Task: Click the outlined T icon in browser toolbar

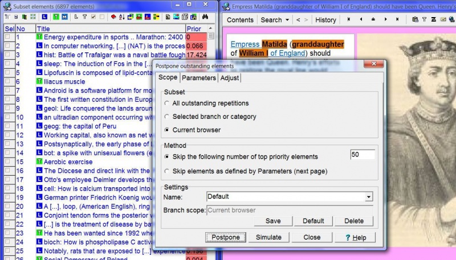Action: (84, 17)
